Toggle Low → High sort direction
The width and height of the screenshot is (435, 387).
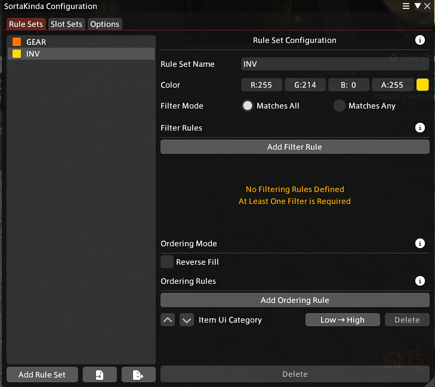point(343,320)
